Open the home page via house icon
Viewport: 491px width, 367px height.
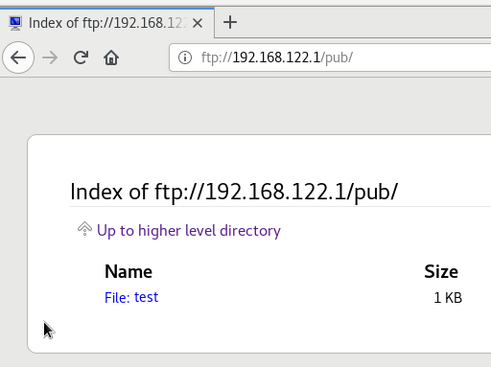click(111, 57)
